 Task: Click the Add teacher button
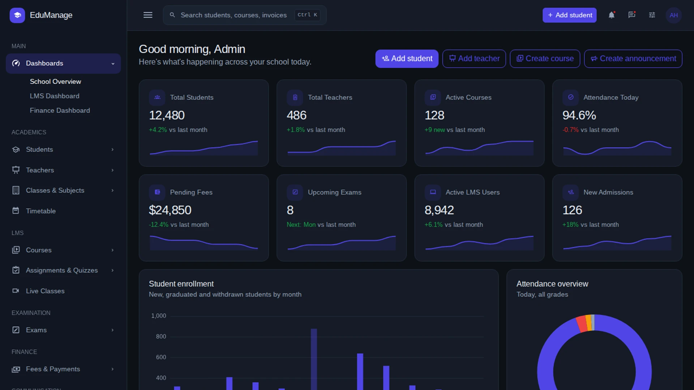tap(474, 58)
